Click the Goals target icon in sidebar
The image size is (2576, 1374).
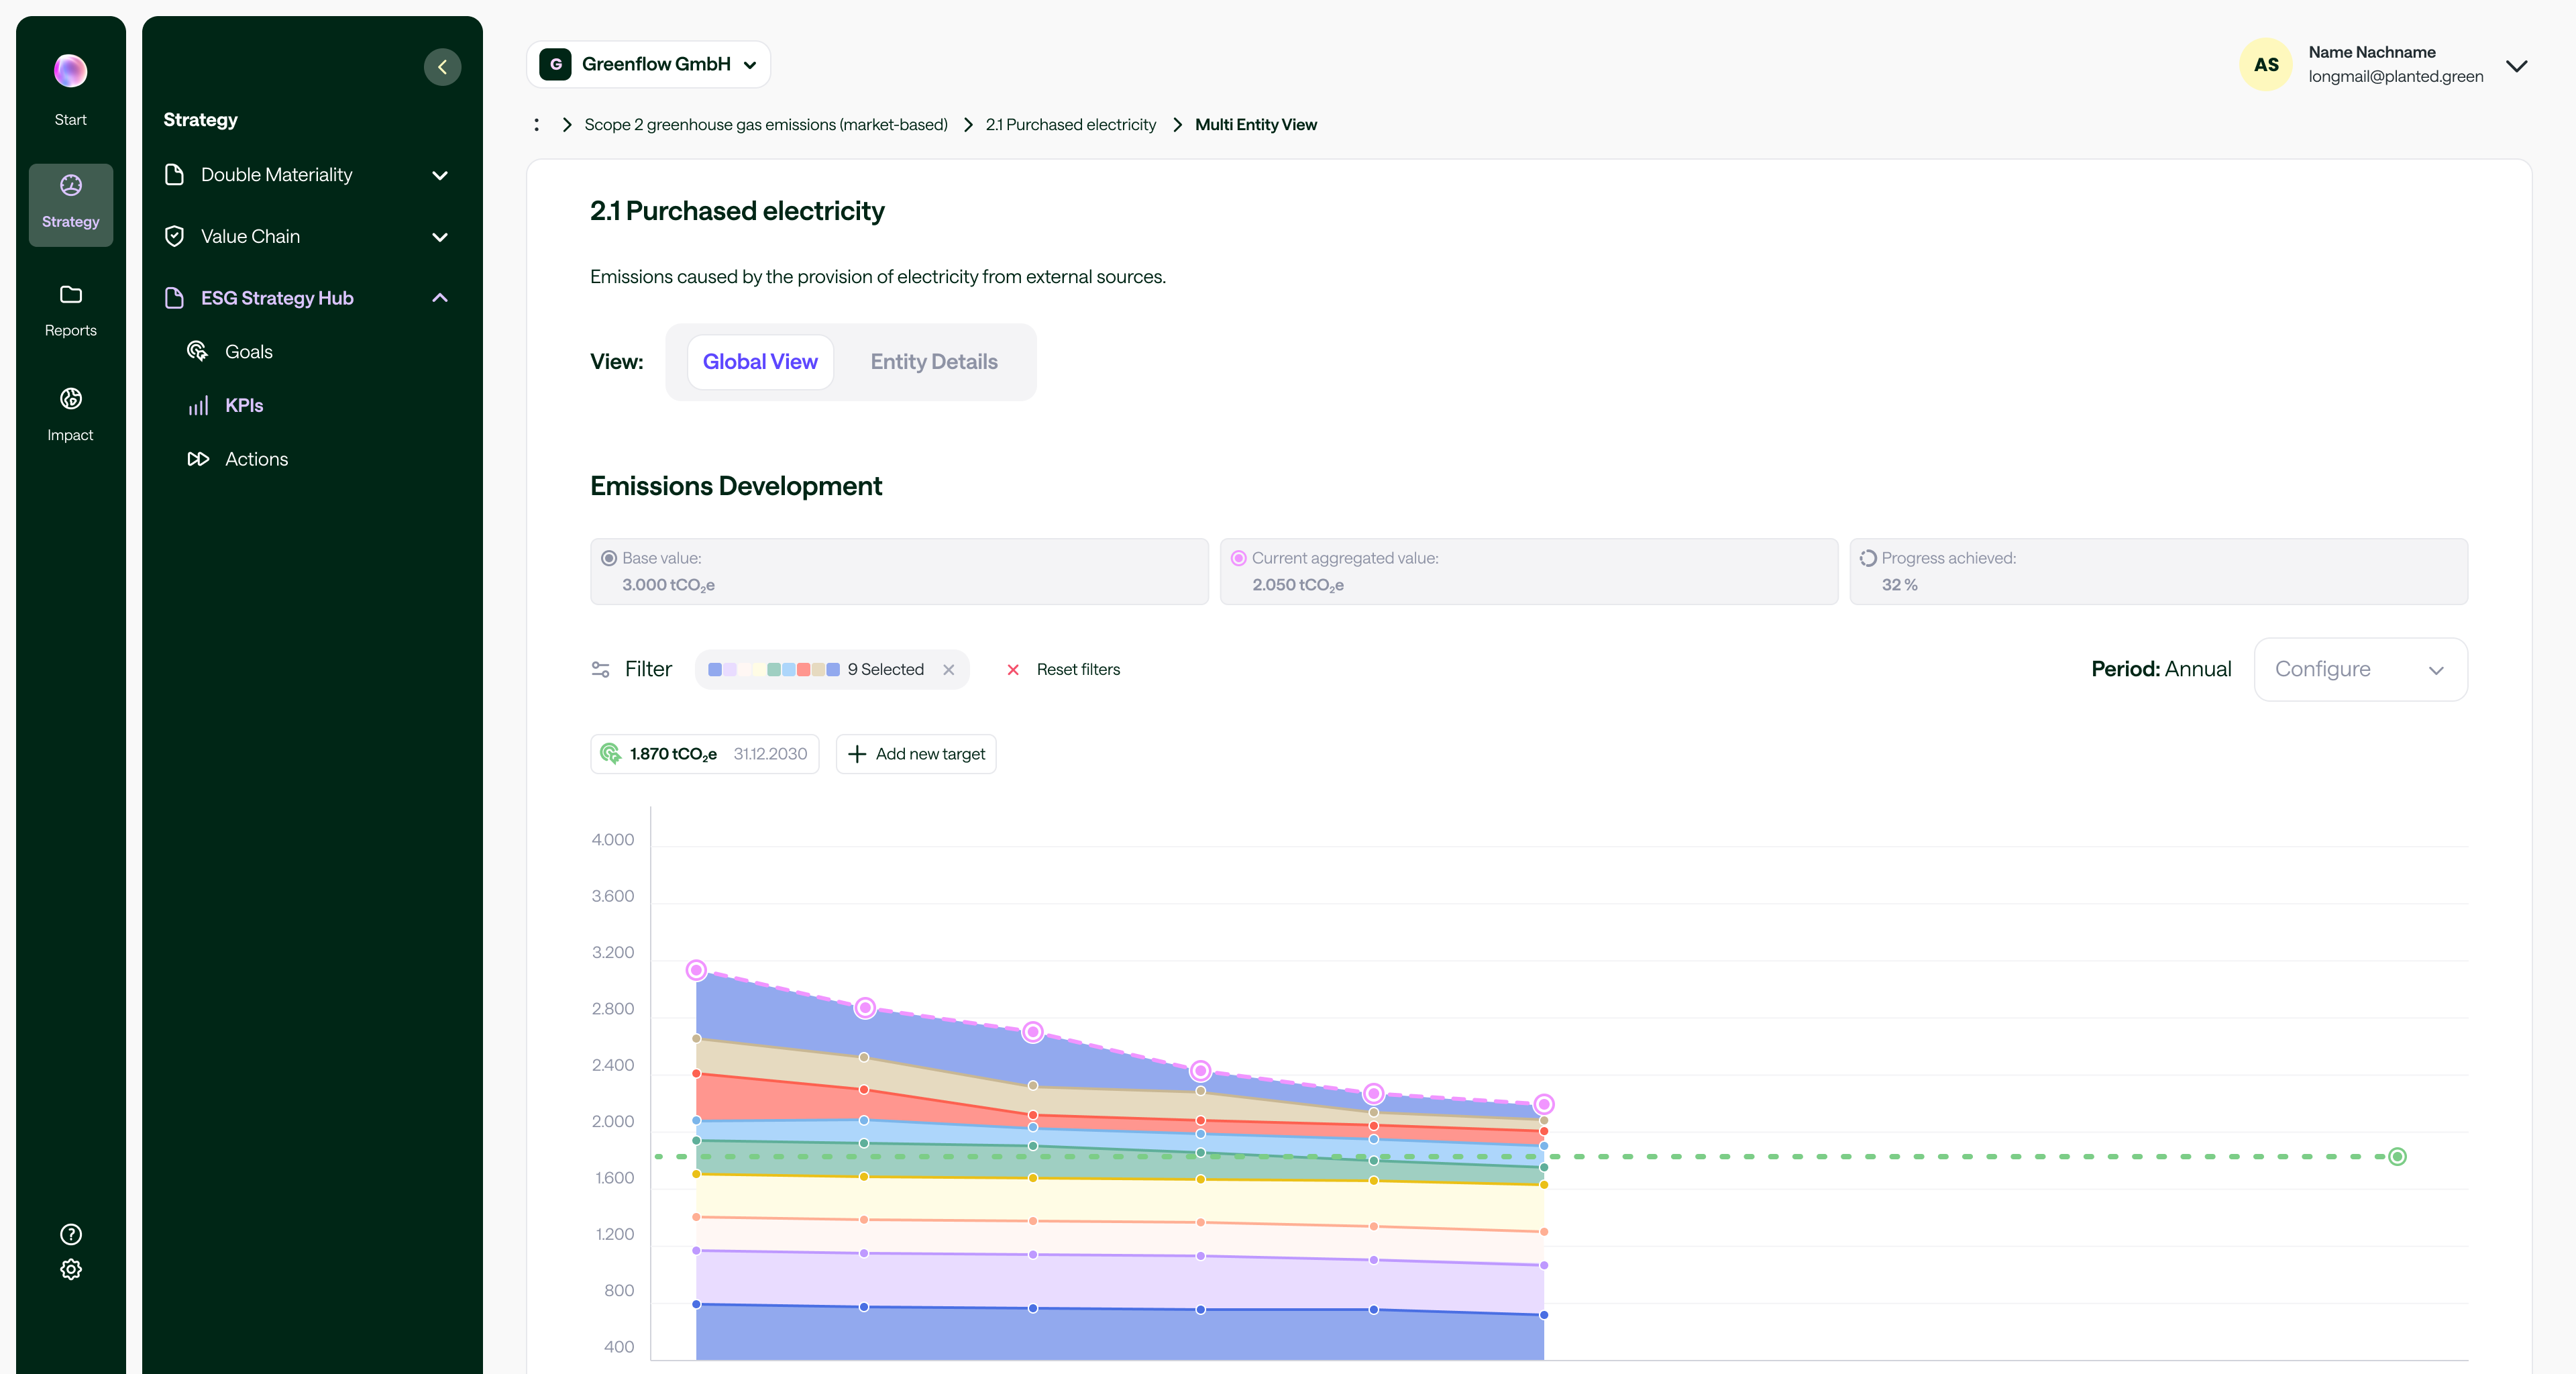pyautogui.click(x=198, y=351)
